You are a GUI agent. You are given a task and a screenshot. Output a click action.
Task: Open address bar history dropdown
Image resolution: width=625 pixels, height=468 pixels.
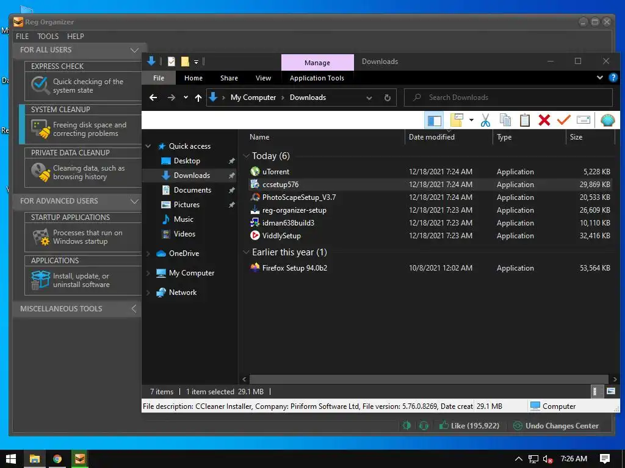tap(369, 97)
